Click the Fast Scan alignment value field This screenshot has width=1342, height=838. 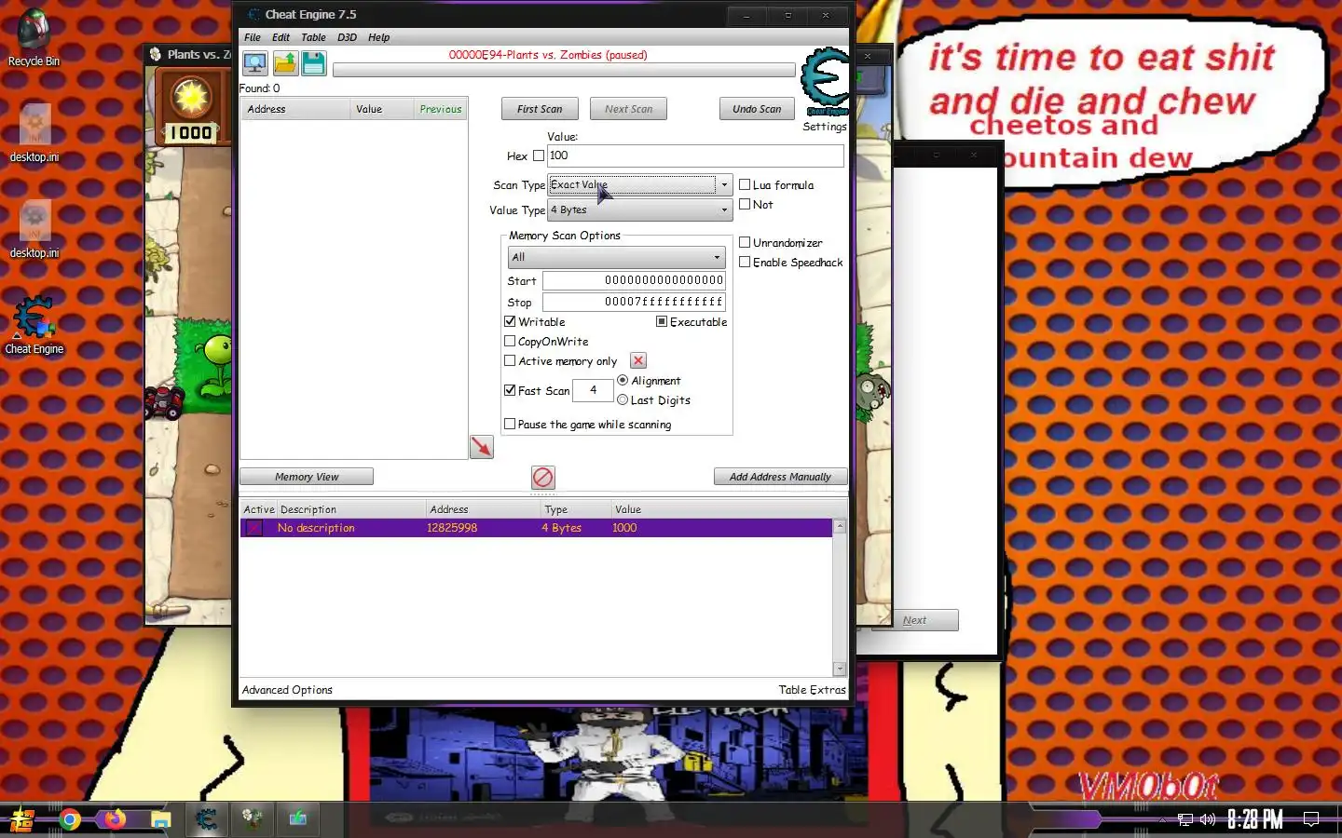[593, 390]
